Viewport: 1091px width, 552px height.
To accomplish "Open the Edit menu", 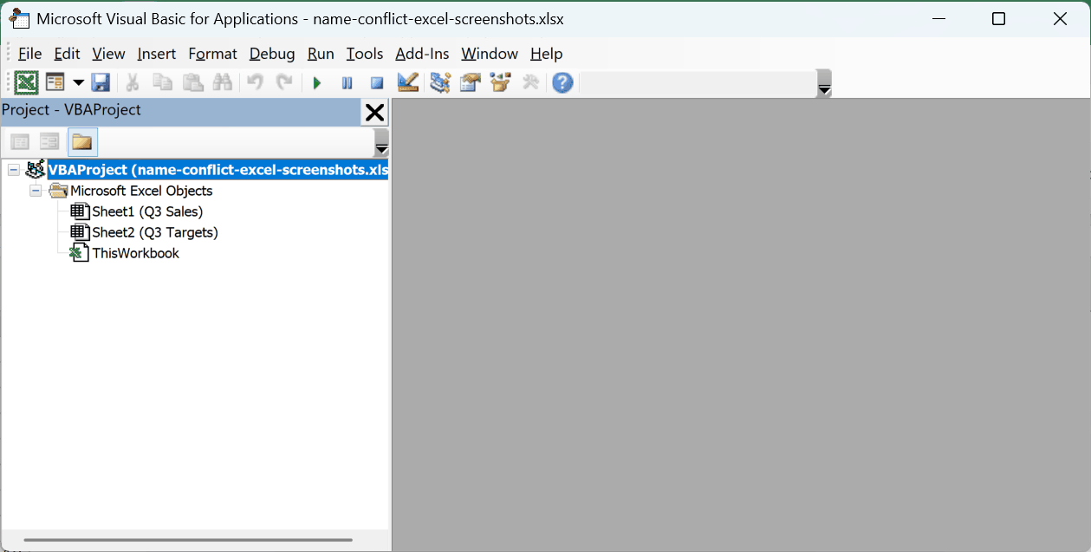I will 67,54.
